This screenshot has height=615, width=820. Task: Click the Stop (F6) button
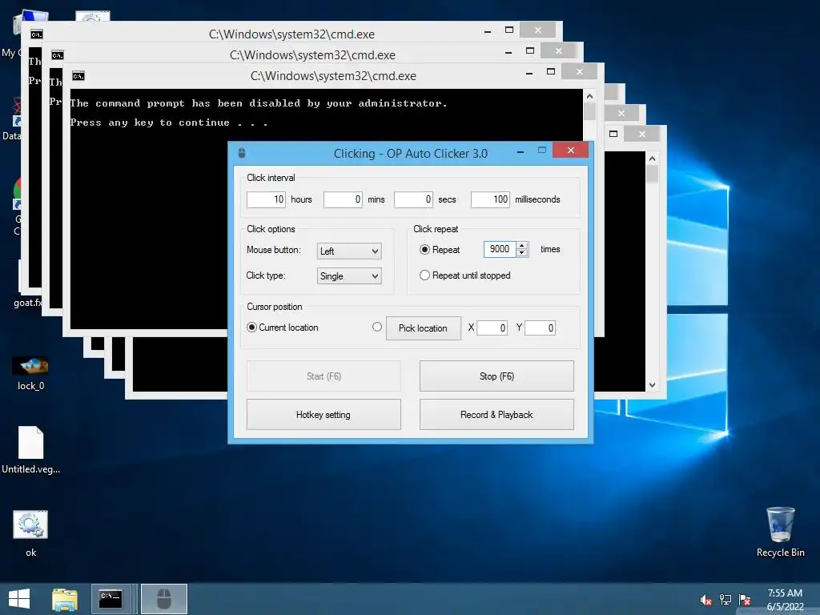(496, 376)
